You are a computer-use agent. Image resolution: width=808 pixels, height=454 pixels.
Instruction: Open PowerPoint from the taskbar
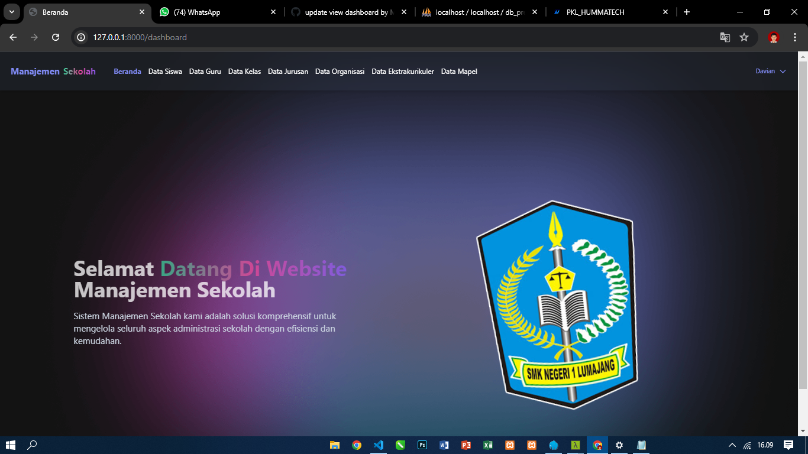tap(466, 445)
